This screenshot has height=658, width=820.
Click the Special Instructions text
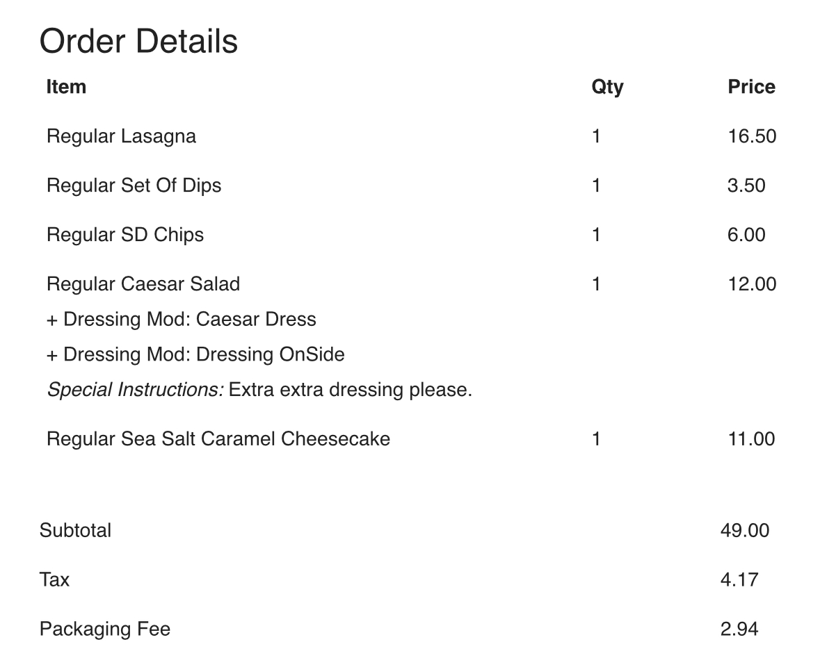coord(259,390)
